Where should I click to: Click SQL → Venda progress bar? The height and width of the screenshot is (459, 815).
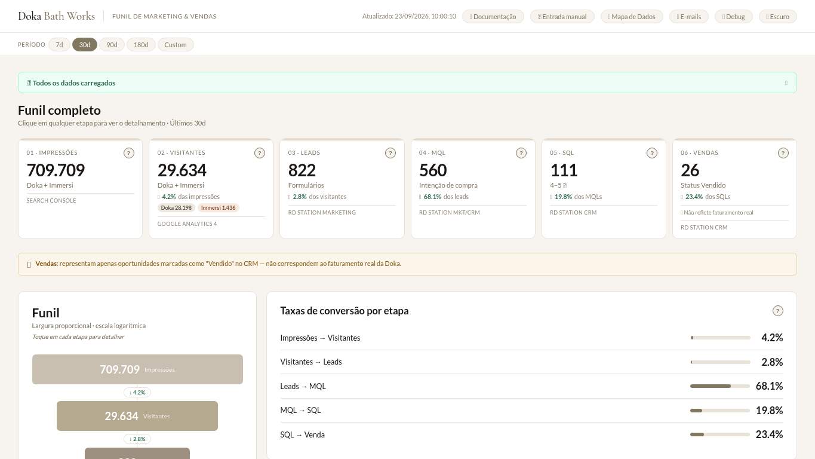720,434
